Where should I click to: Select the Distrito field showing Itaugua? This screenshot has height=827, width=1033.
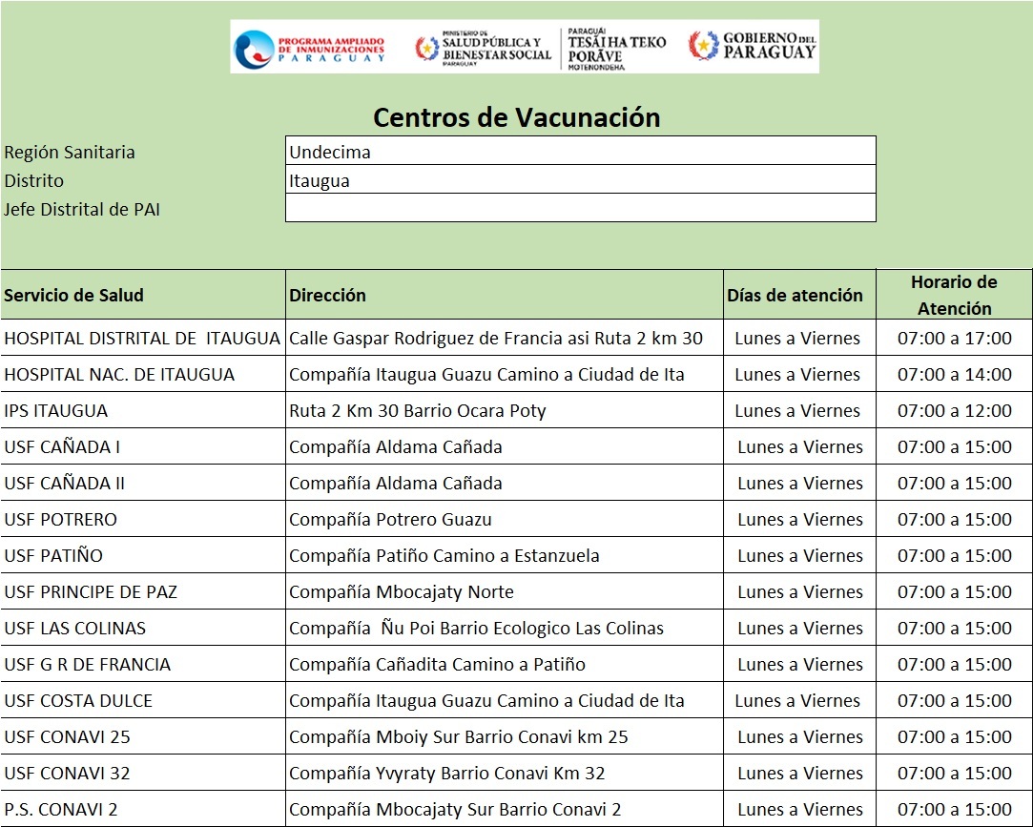[x=580, y=180]
